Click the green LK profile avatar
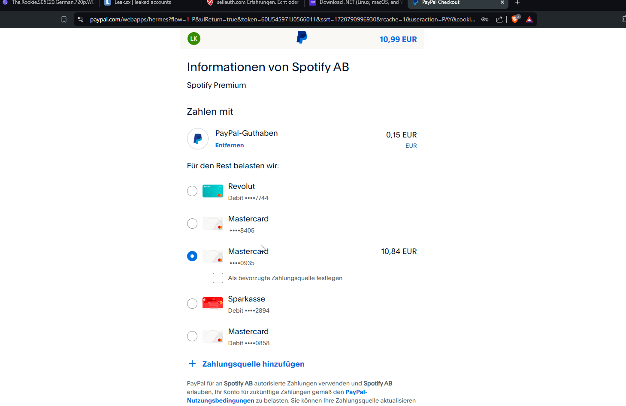626x406 pixels. tap(194, 39)
